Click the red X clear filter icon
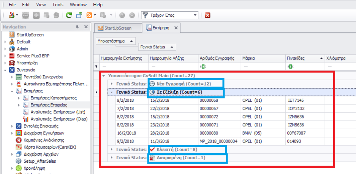 207,15
